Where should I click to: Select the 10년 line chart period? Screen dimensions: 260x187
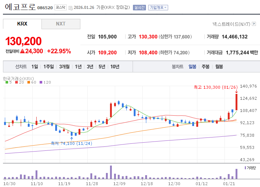pyautogui.click(x=115, y=67)
